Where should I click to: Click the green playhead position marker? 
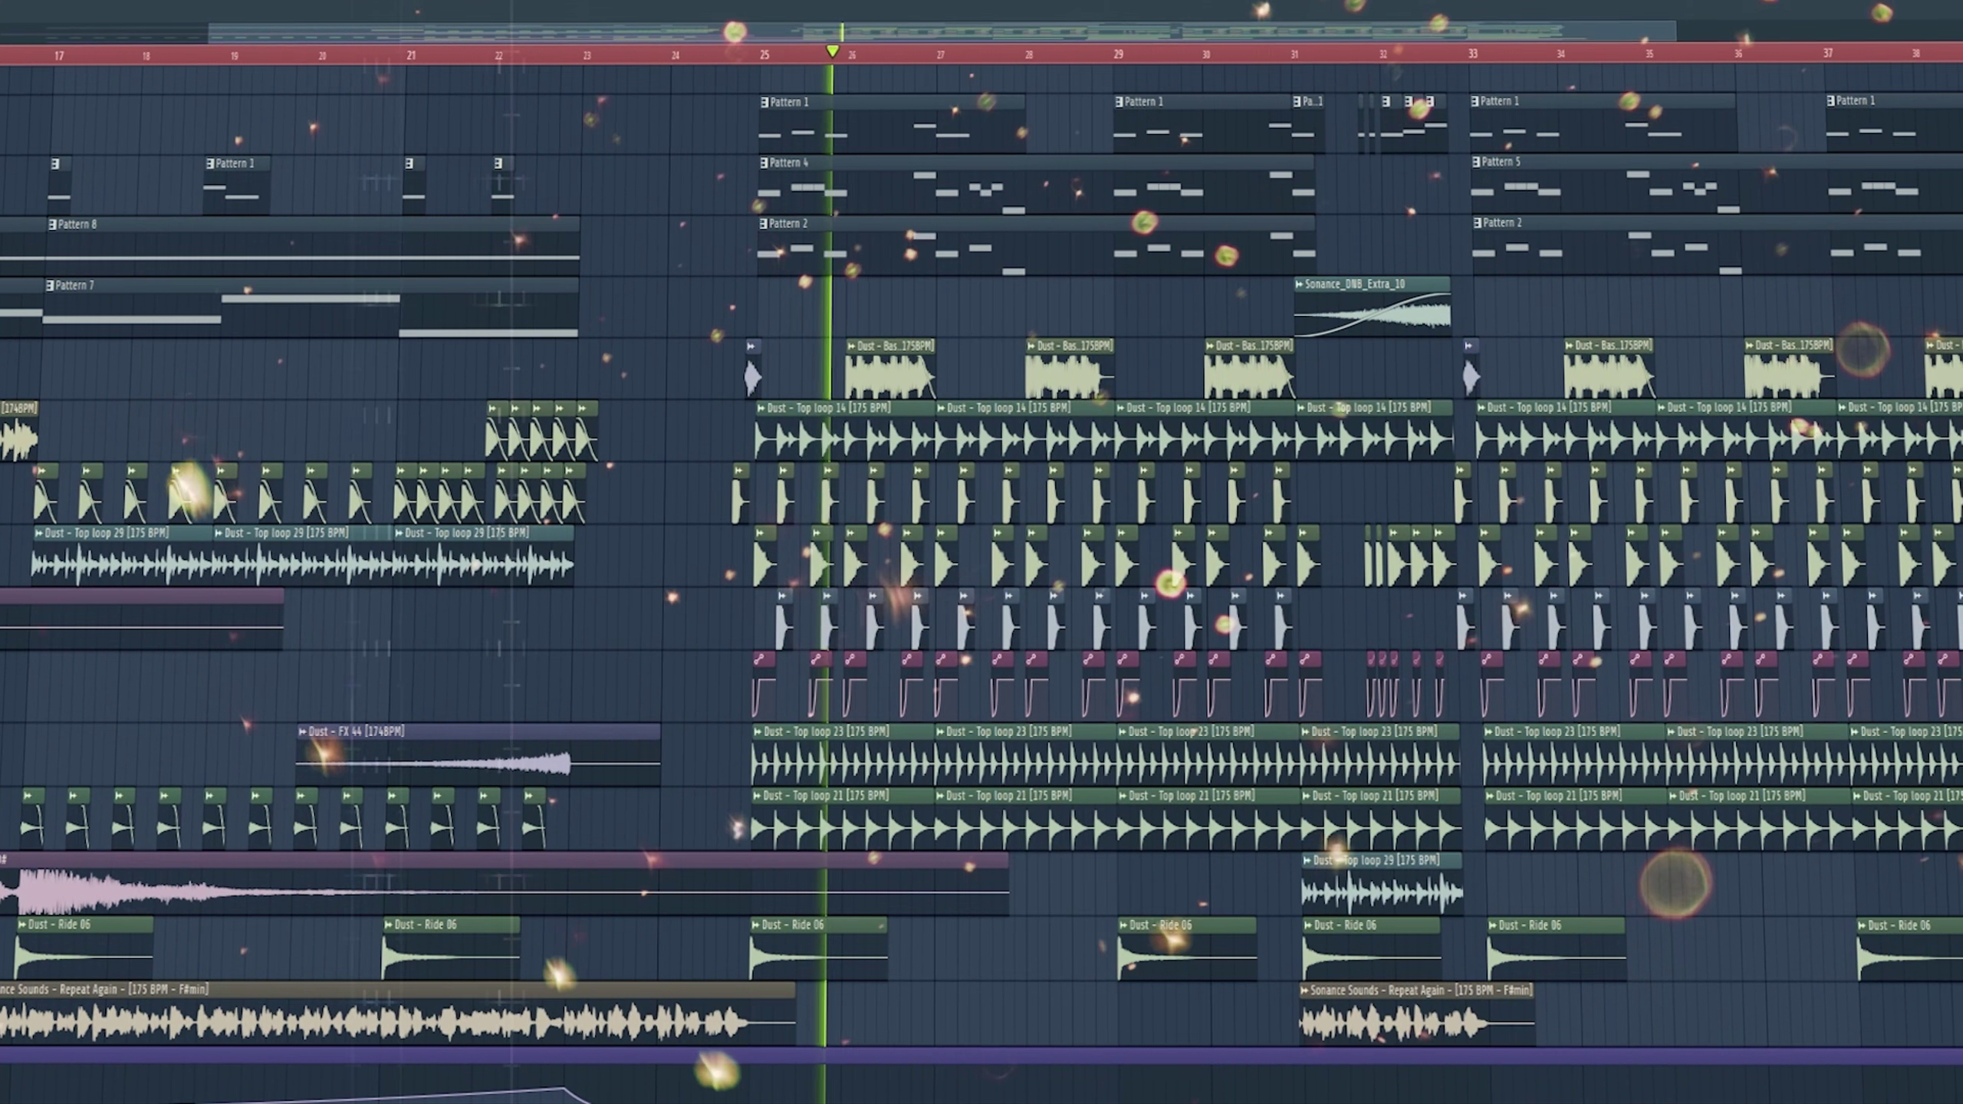832,51
